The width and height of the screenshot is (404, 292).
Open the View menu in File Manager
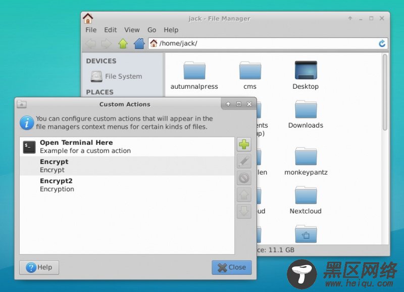[x=132, y=30]
